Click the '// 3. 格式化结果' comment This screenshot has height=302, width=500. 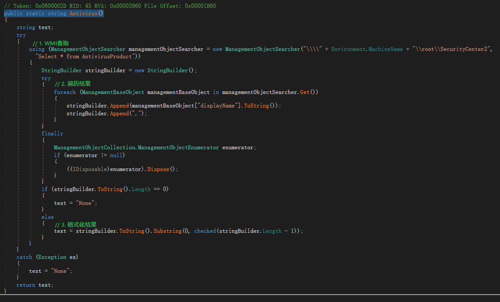(x=75, y=225)
